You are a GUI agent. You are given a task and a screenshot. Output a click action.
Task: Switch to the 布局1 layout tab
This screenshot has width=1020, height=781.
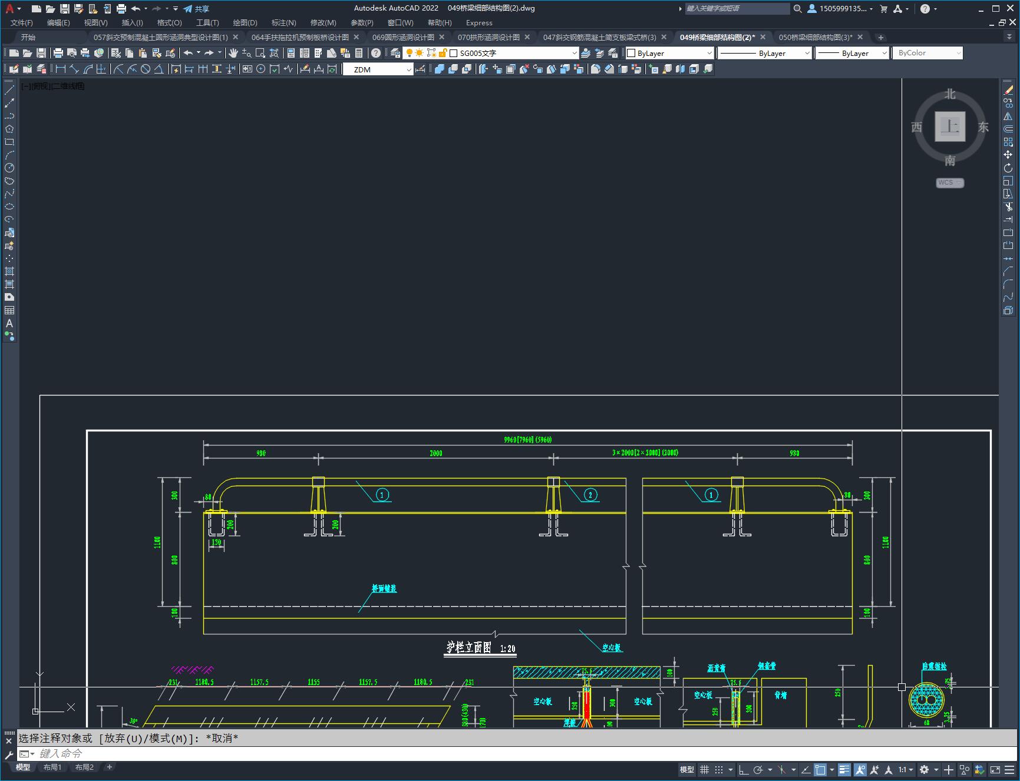point(52,767)
